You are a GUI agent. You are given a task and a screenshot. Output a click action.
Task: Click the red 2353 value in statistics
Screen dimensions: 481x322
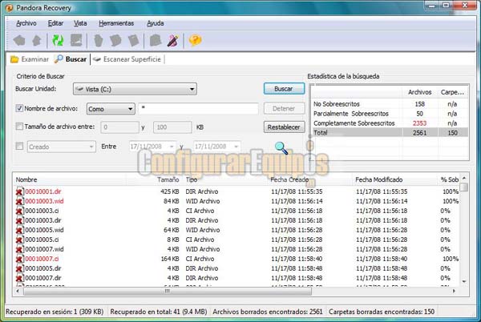(x=419, y=123)
